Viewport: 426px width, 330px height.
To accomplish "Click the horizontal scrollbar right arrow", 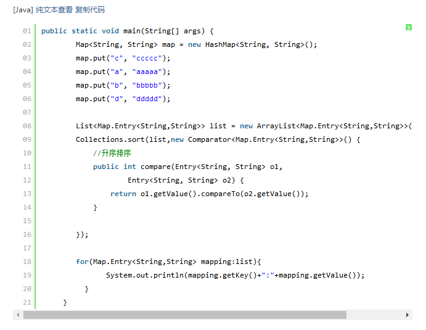I will click(408, 315).
